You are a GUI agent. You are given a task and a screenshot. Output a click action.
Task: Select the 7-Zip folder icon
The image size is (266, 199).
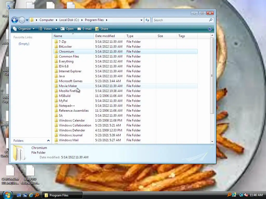point(56,42)
